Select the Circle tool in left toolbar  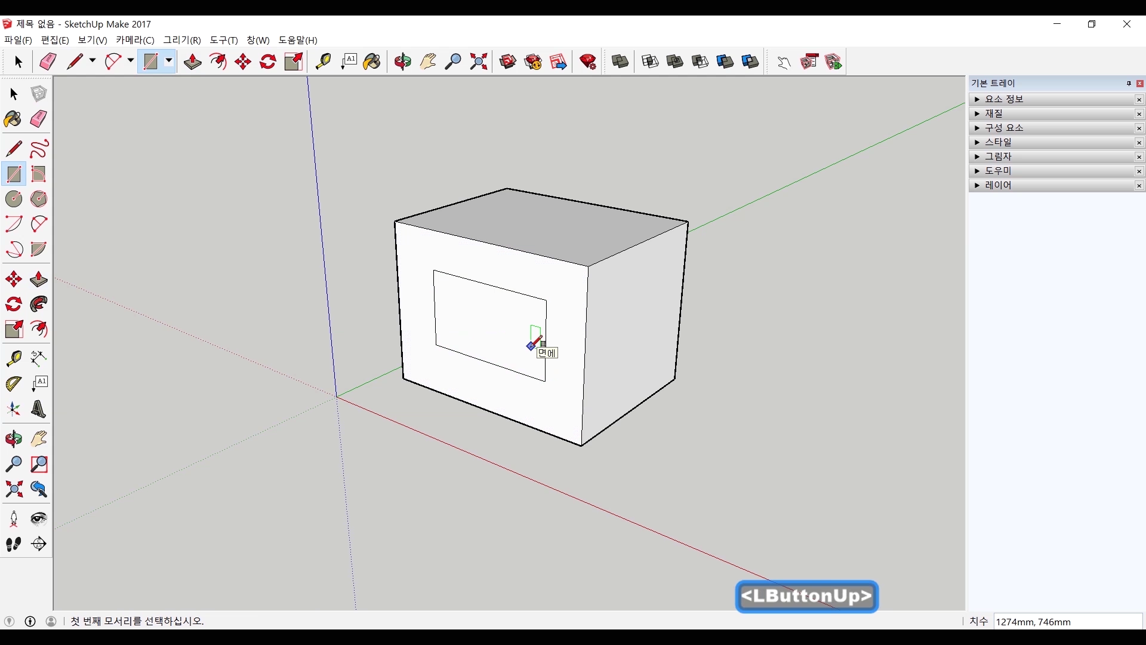[x=13, y=199]
